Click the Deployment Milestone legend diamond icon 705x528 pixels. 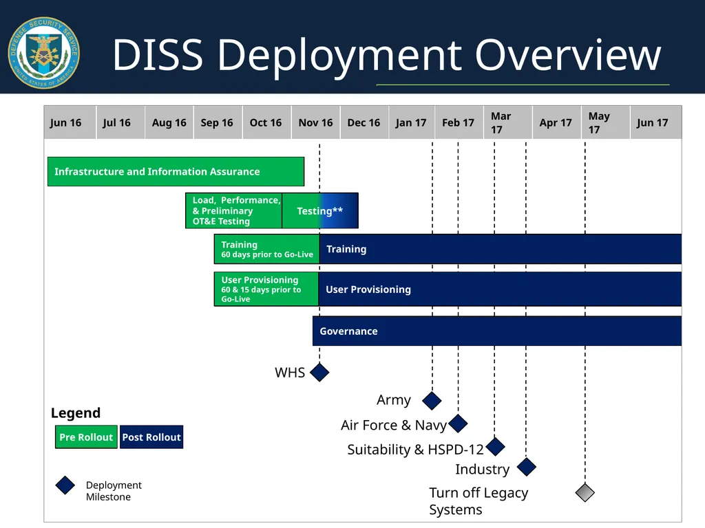[65, 485]
